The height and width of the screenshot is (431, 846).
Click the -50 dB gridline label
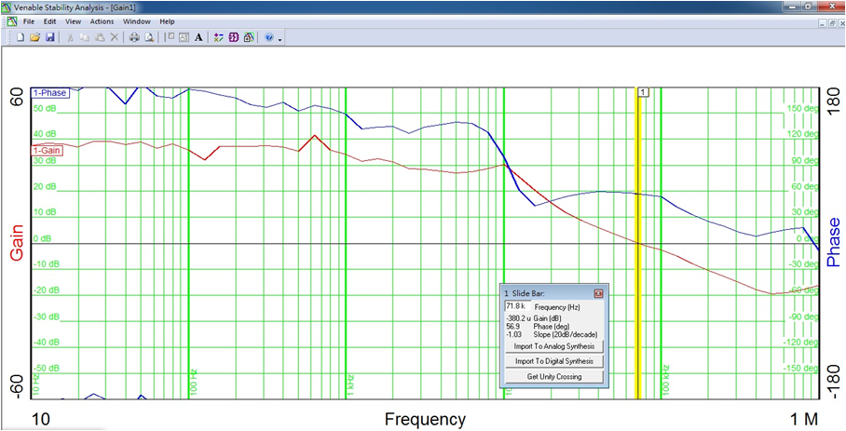[45, 369]
